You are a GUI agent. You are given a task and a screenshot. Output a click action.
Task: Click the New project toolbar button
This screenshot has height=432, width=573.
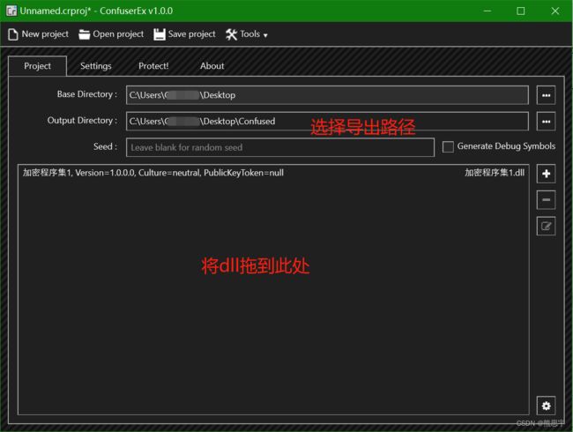pos(38,34)
